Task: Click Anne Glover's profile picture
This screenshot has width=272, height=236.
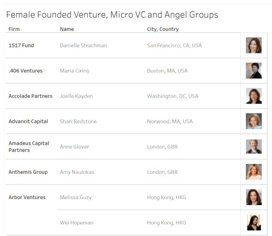Action: click(254, 146)
